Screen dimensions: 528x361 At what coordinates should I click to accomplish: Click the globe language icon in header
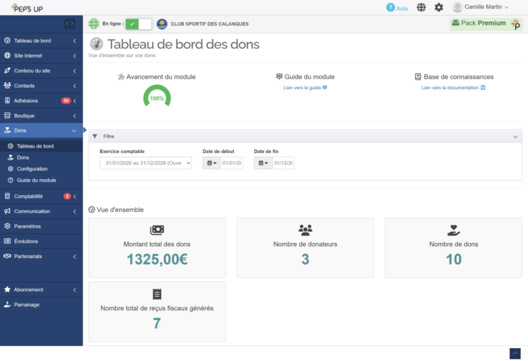[421, 7]
